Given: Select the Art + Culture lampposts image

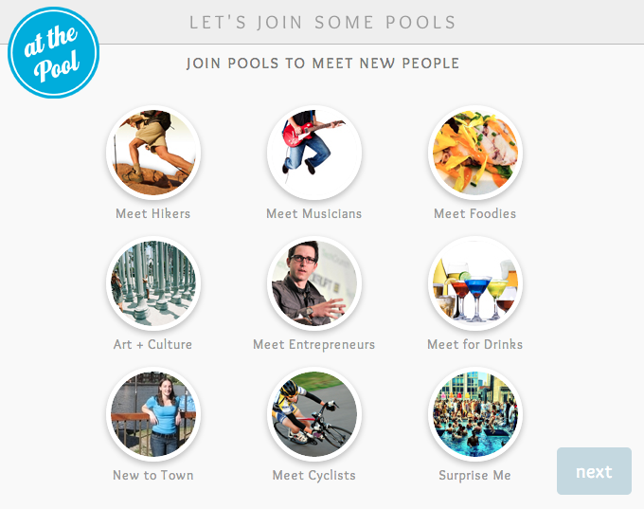Looking at the screenshot, I should click(x=153, y=283).
